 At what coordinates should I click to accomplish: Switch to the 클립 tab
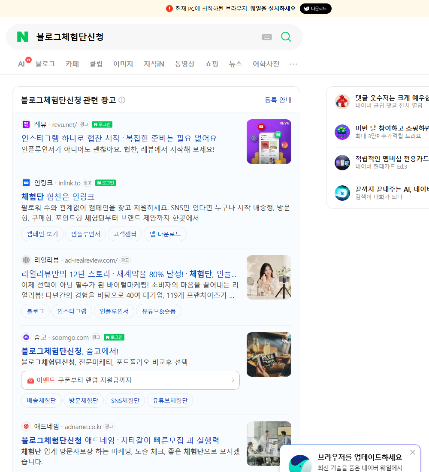[96, 64]
